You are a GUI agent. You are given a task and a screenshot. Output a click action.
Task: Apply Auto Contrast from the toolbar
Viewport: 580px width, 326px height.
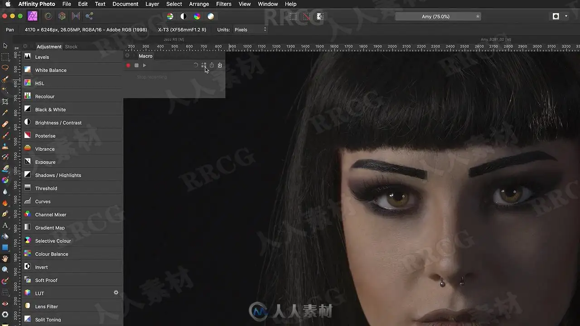[x=184, y=16]
